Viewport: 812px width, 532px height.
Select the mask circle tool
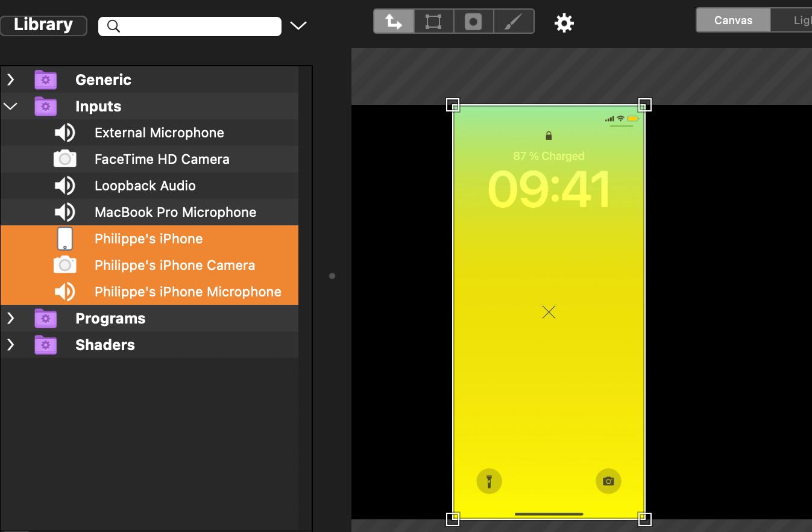point(473,22)
